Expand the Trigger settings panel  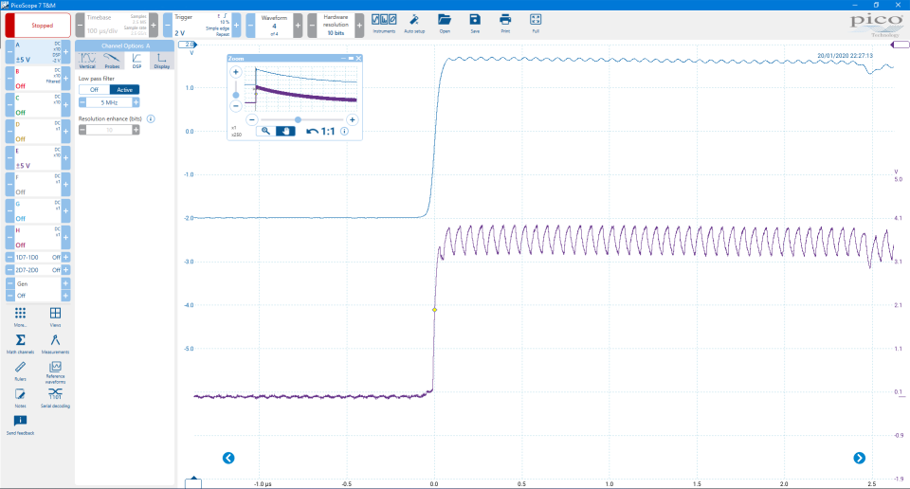[202, 25]
